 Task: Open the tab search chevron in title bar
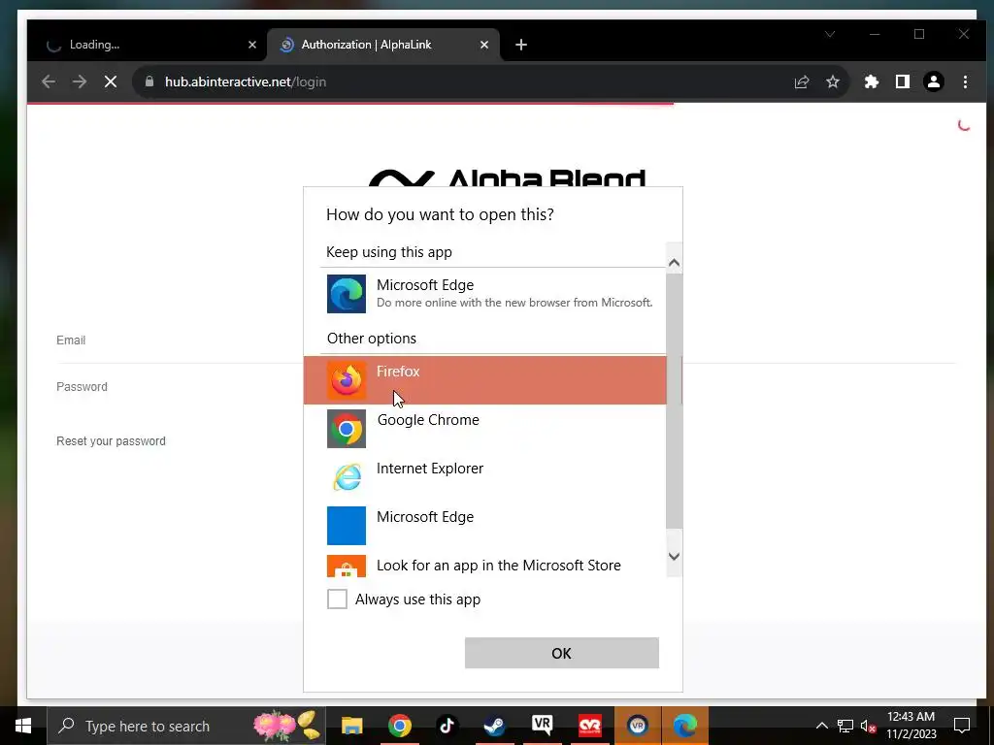830,34
